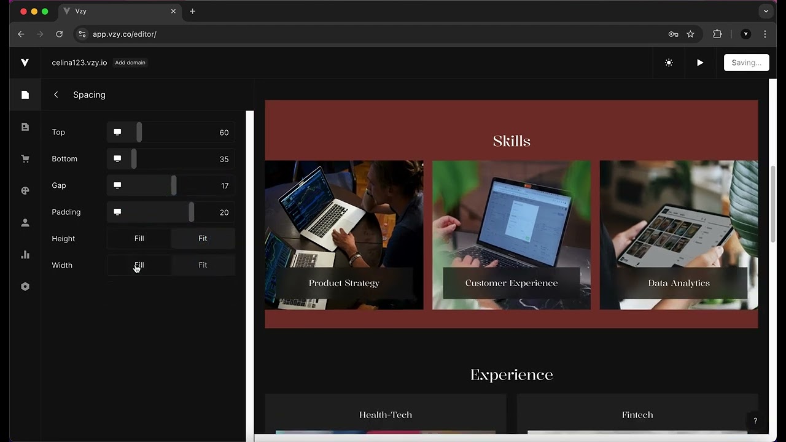Screen dimensions: 786x442
Task: Click the Saving... button
Action: (x=746, y=63)
